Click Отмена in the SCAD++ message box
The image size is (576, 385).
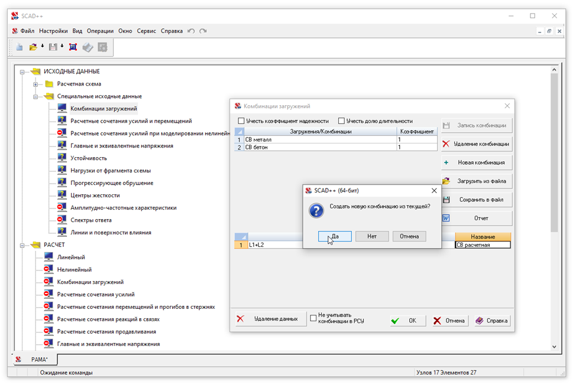coord(409,236)
